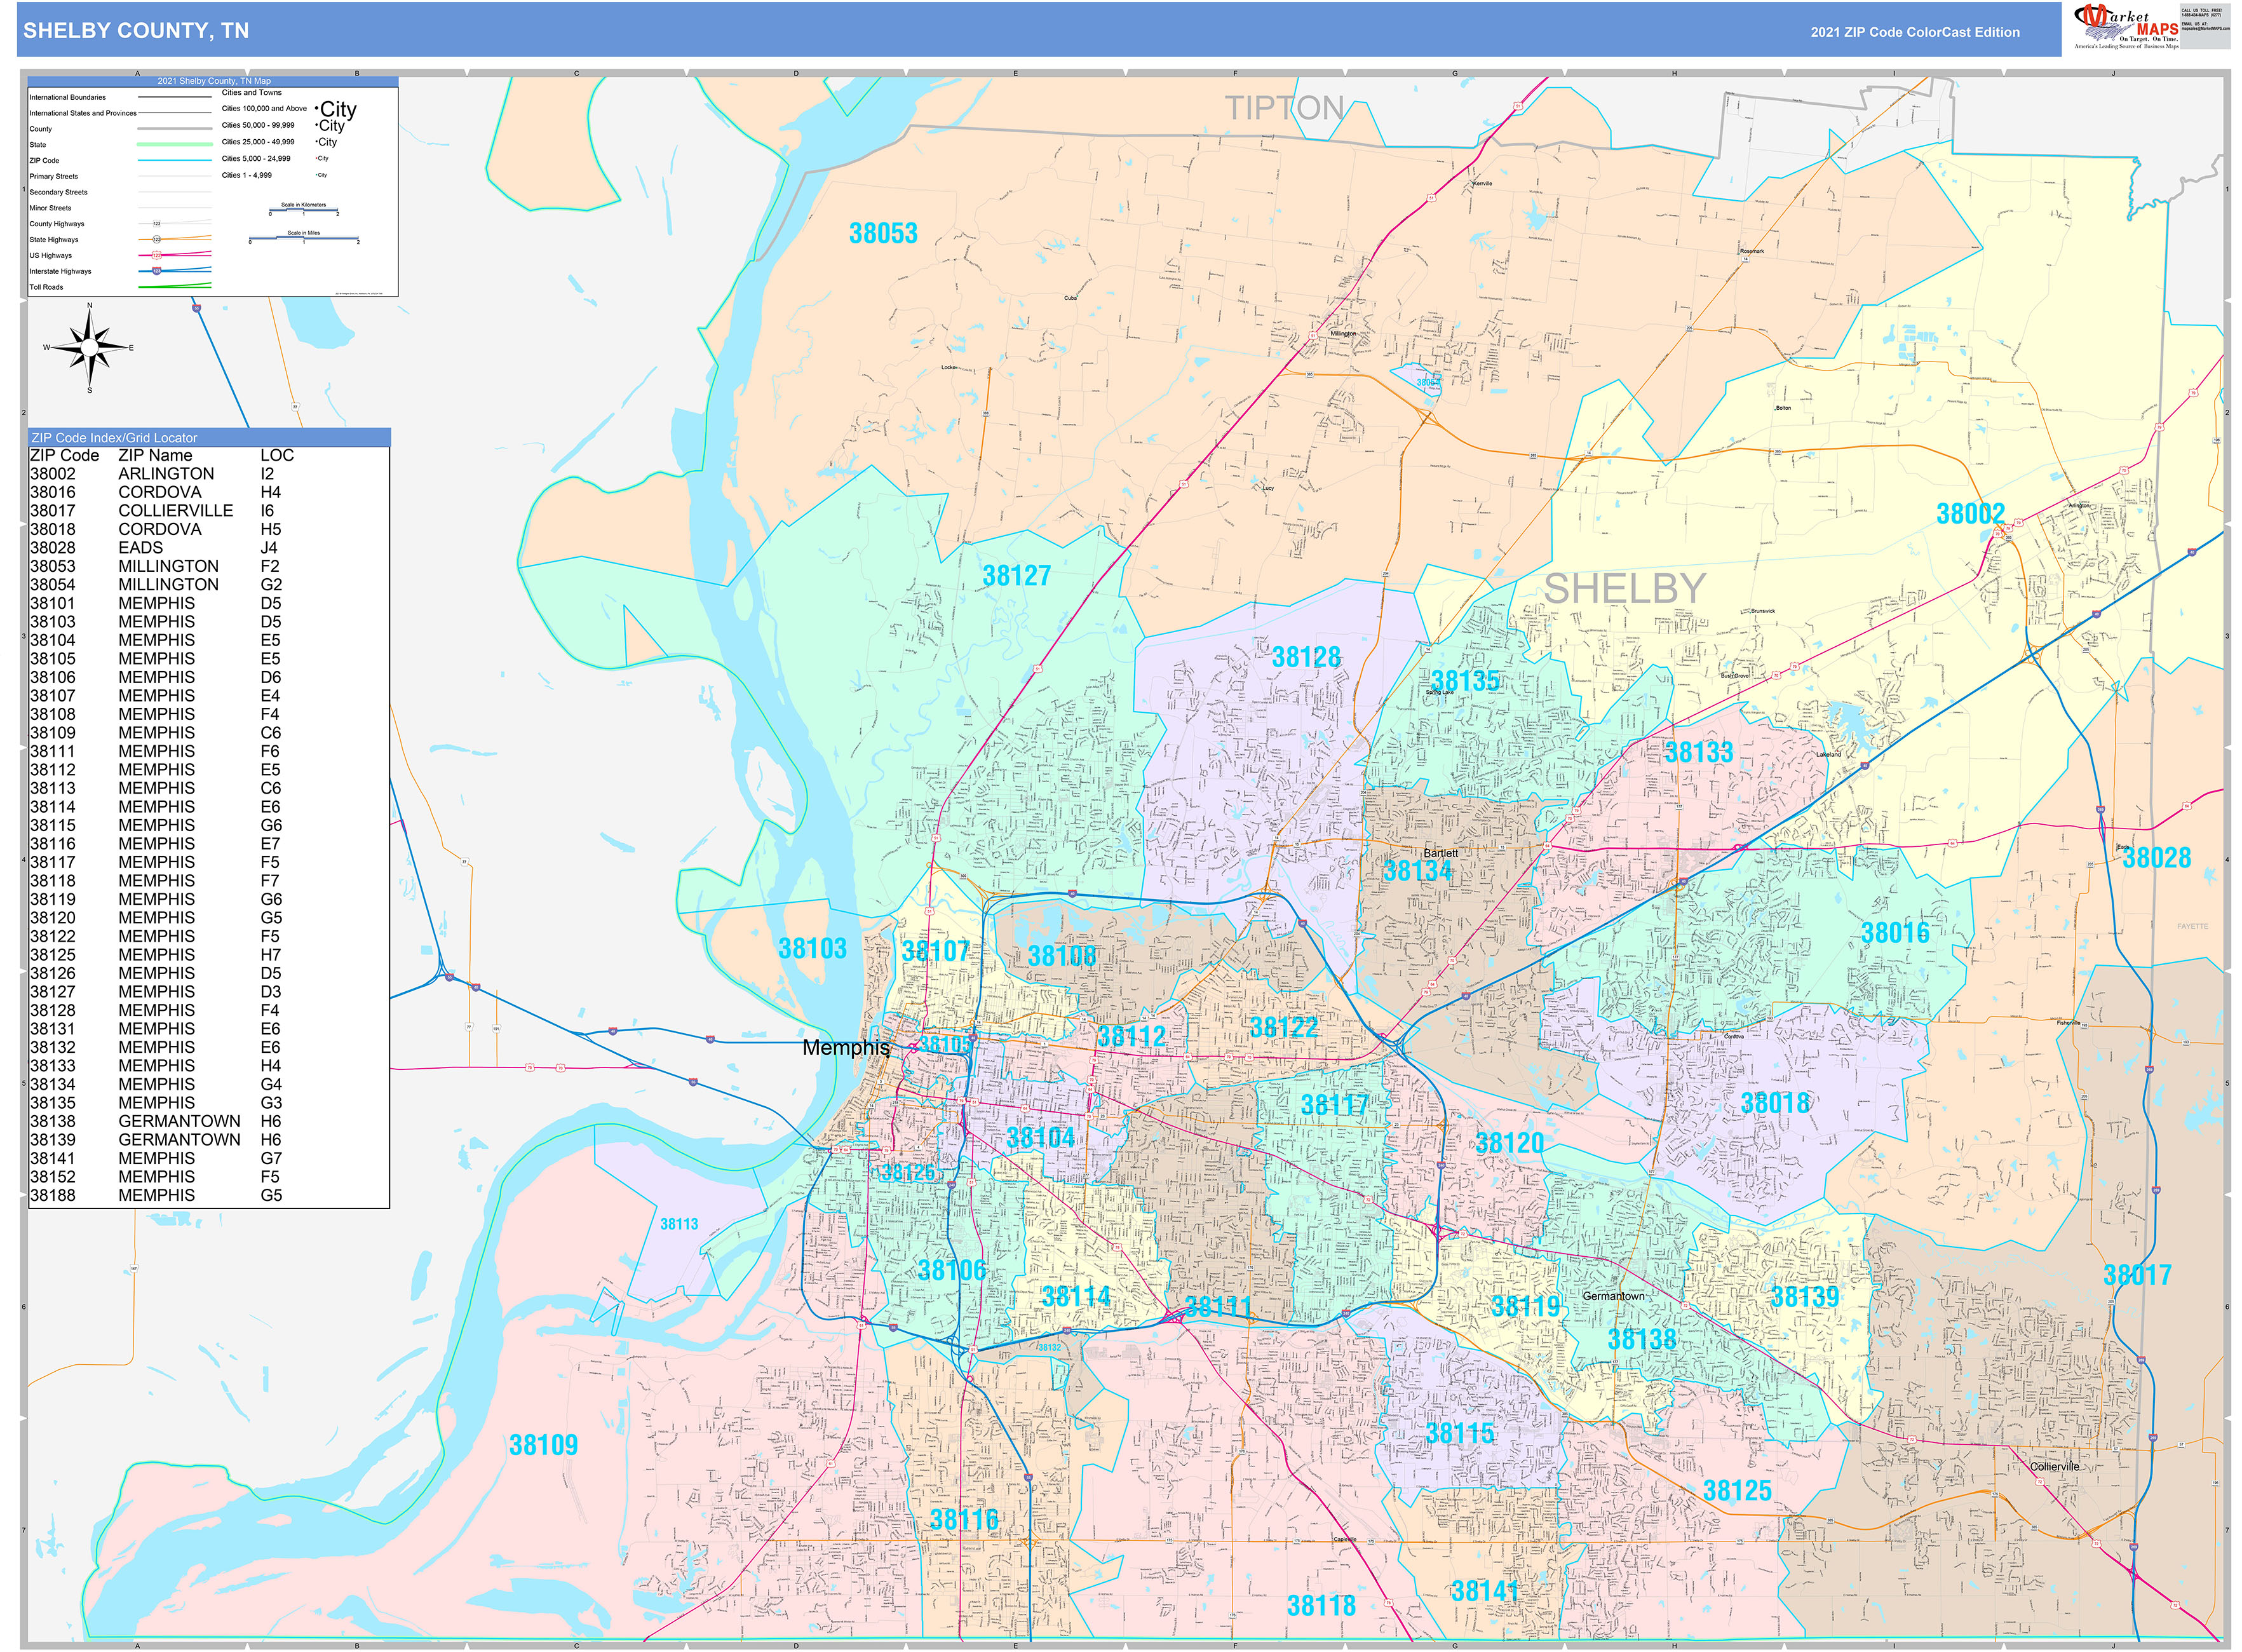The width and height of the screenshot is (2242, 1652).
Task: Click the Memphis city label on map
Action: pos(845,1048)
